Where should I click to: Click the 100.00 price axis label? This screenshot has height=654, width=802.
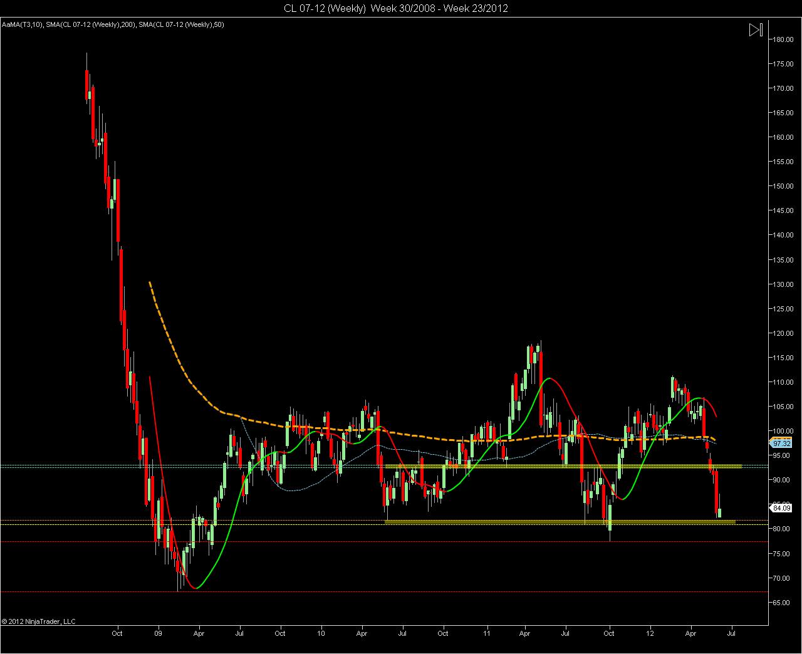click(782, 431)
